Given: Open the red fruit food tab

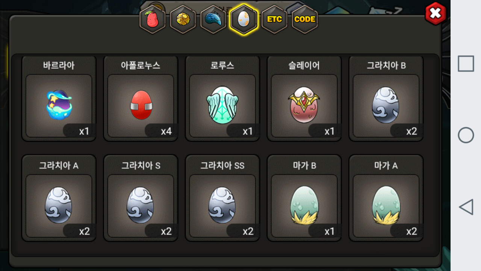Looking at the screenshot, I should [153, 19].
